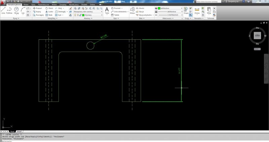Screen dimensions: 269x142
Task: Select the Okrąg (circle) tool
Action: pos(16,10)
